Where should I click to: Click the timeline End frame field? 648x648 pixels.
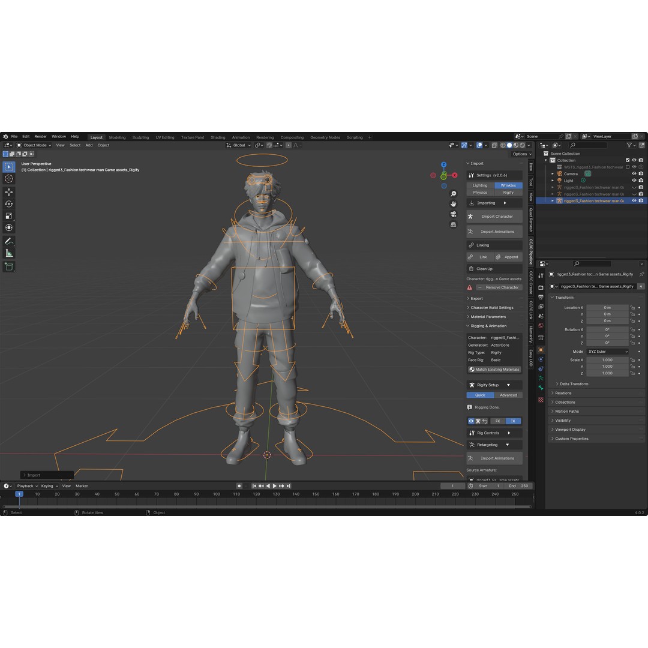(x=518, y=486)
